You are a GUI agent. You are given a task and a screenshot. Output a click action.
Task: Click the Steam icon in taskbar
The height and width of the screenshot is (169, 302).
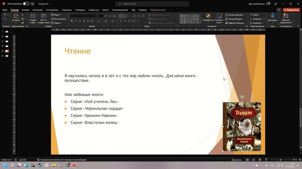40,165
